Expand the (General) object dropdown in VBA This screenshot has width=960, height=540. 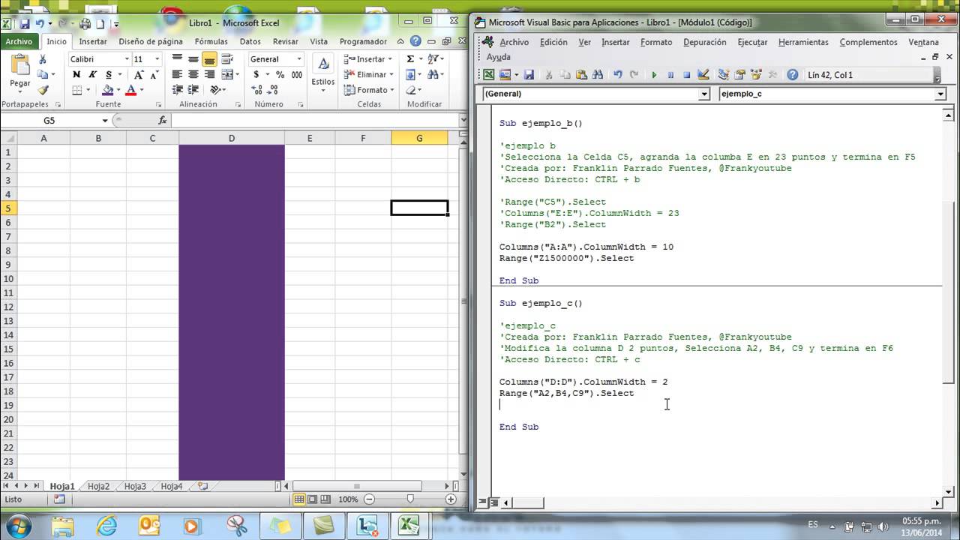(x=703, y=94)
